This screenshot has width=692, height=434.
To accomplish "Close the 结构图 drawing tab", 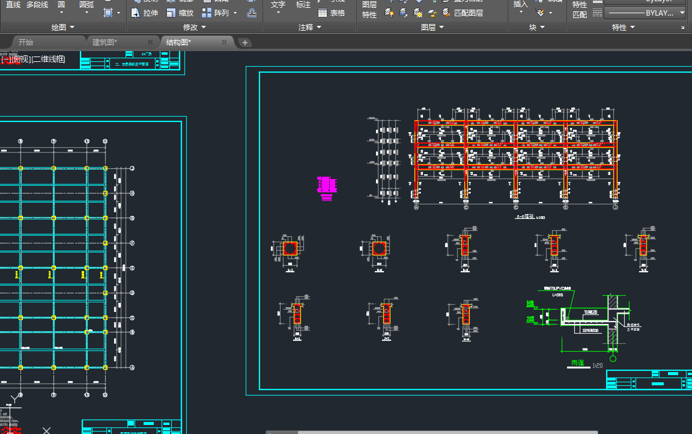I will [224, 42].
